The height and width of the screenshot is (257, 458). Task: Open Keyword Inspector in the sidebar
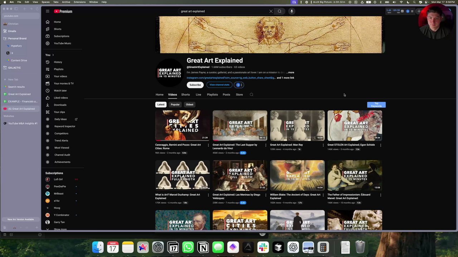[x=65, y=126]
